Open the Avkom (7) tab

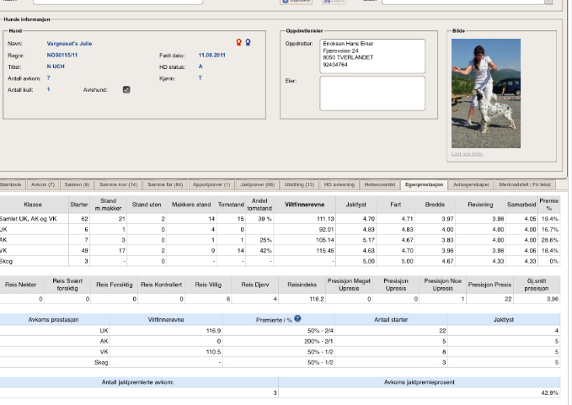click(42, 184)
